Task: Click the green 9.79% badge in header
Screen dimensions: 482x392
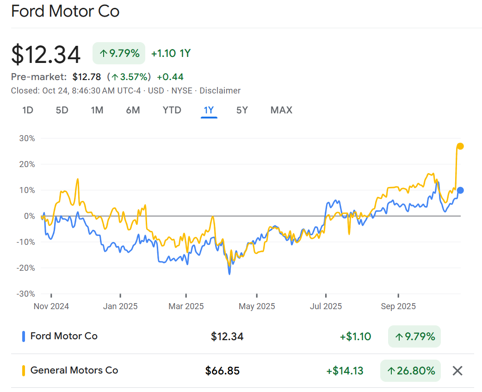Action: (x=119, y=53)
